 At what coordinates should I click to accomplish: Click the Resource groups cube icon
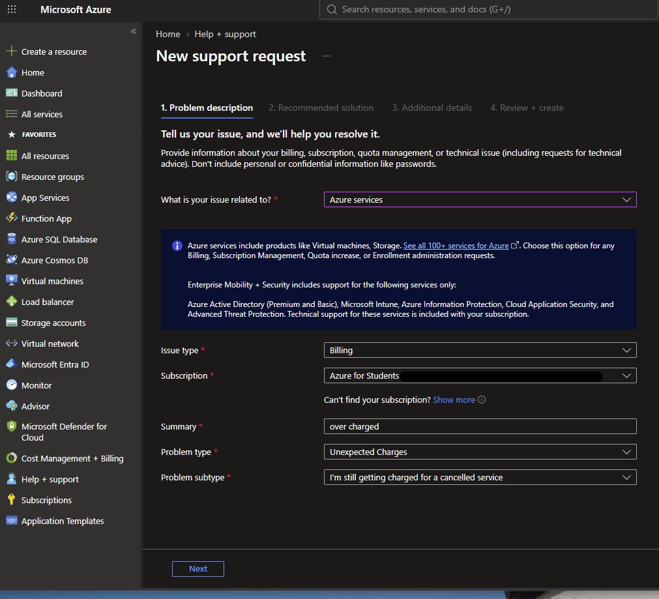coord(12,177)
